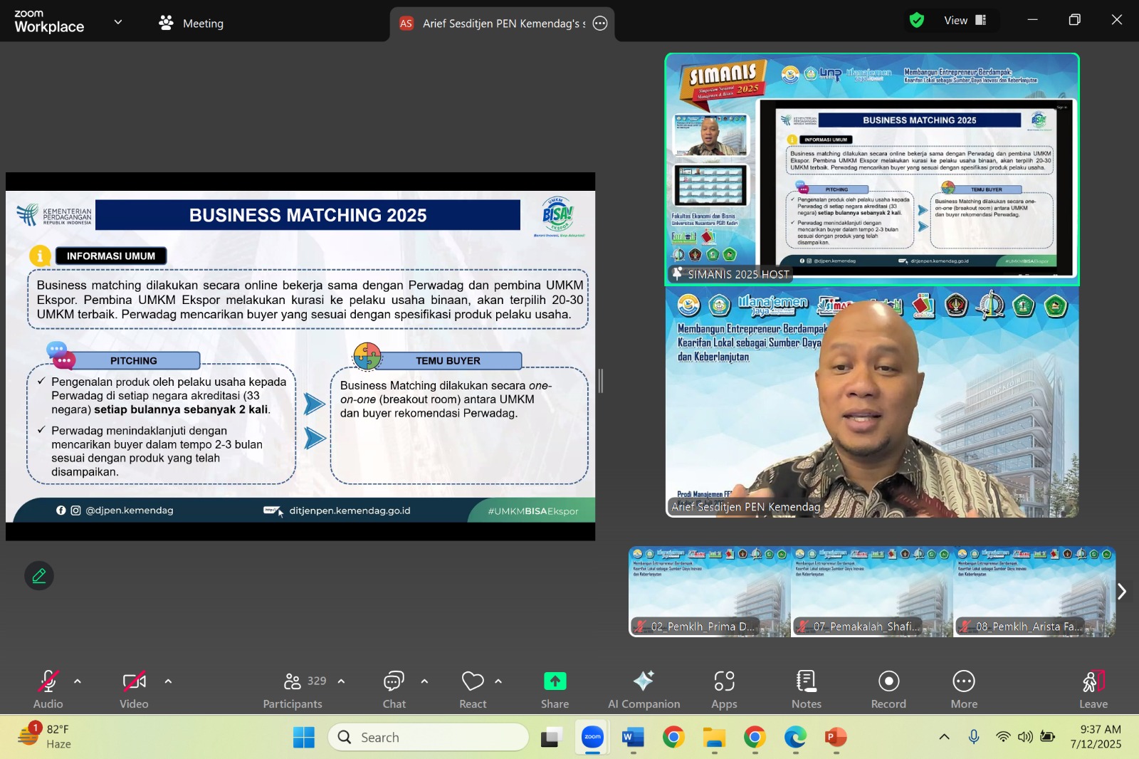Open the weather widget showing 82°F Haze
This screenshot has width=1139, height=759.
(44, 737)
